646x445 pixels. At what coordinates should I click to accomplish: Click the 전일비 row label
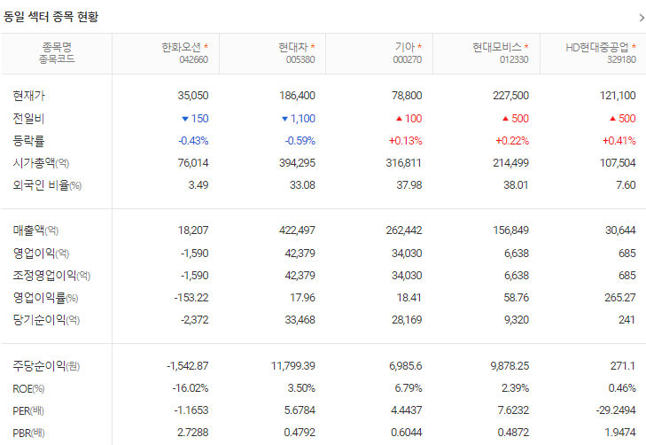pos(28,119)
